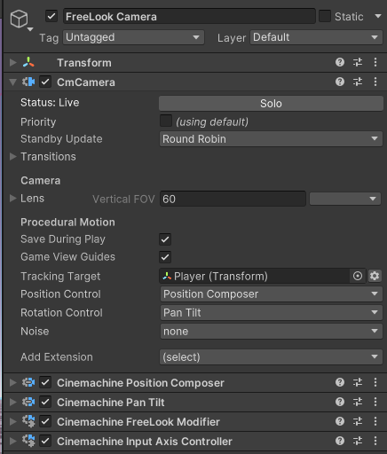Uncheck Game View Guides

(x=165, y=257)
